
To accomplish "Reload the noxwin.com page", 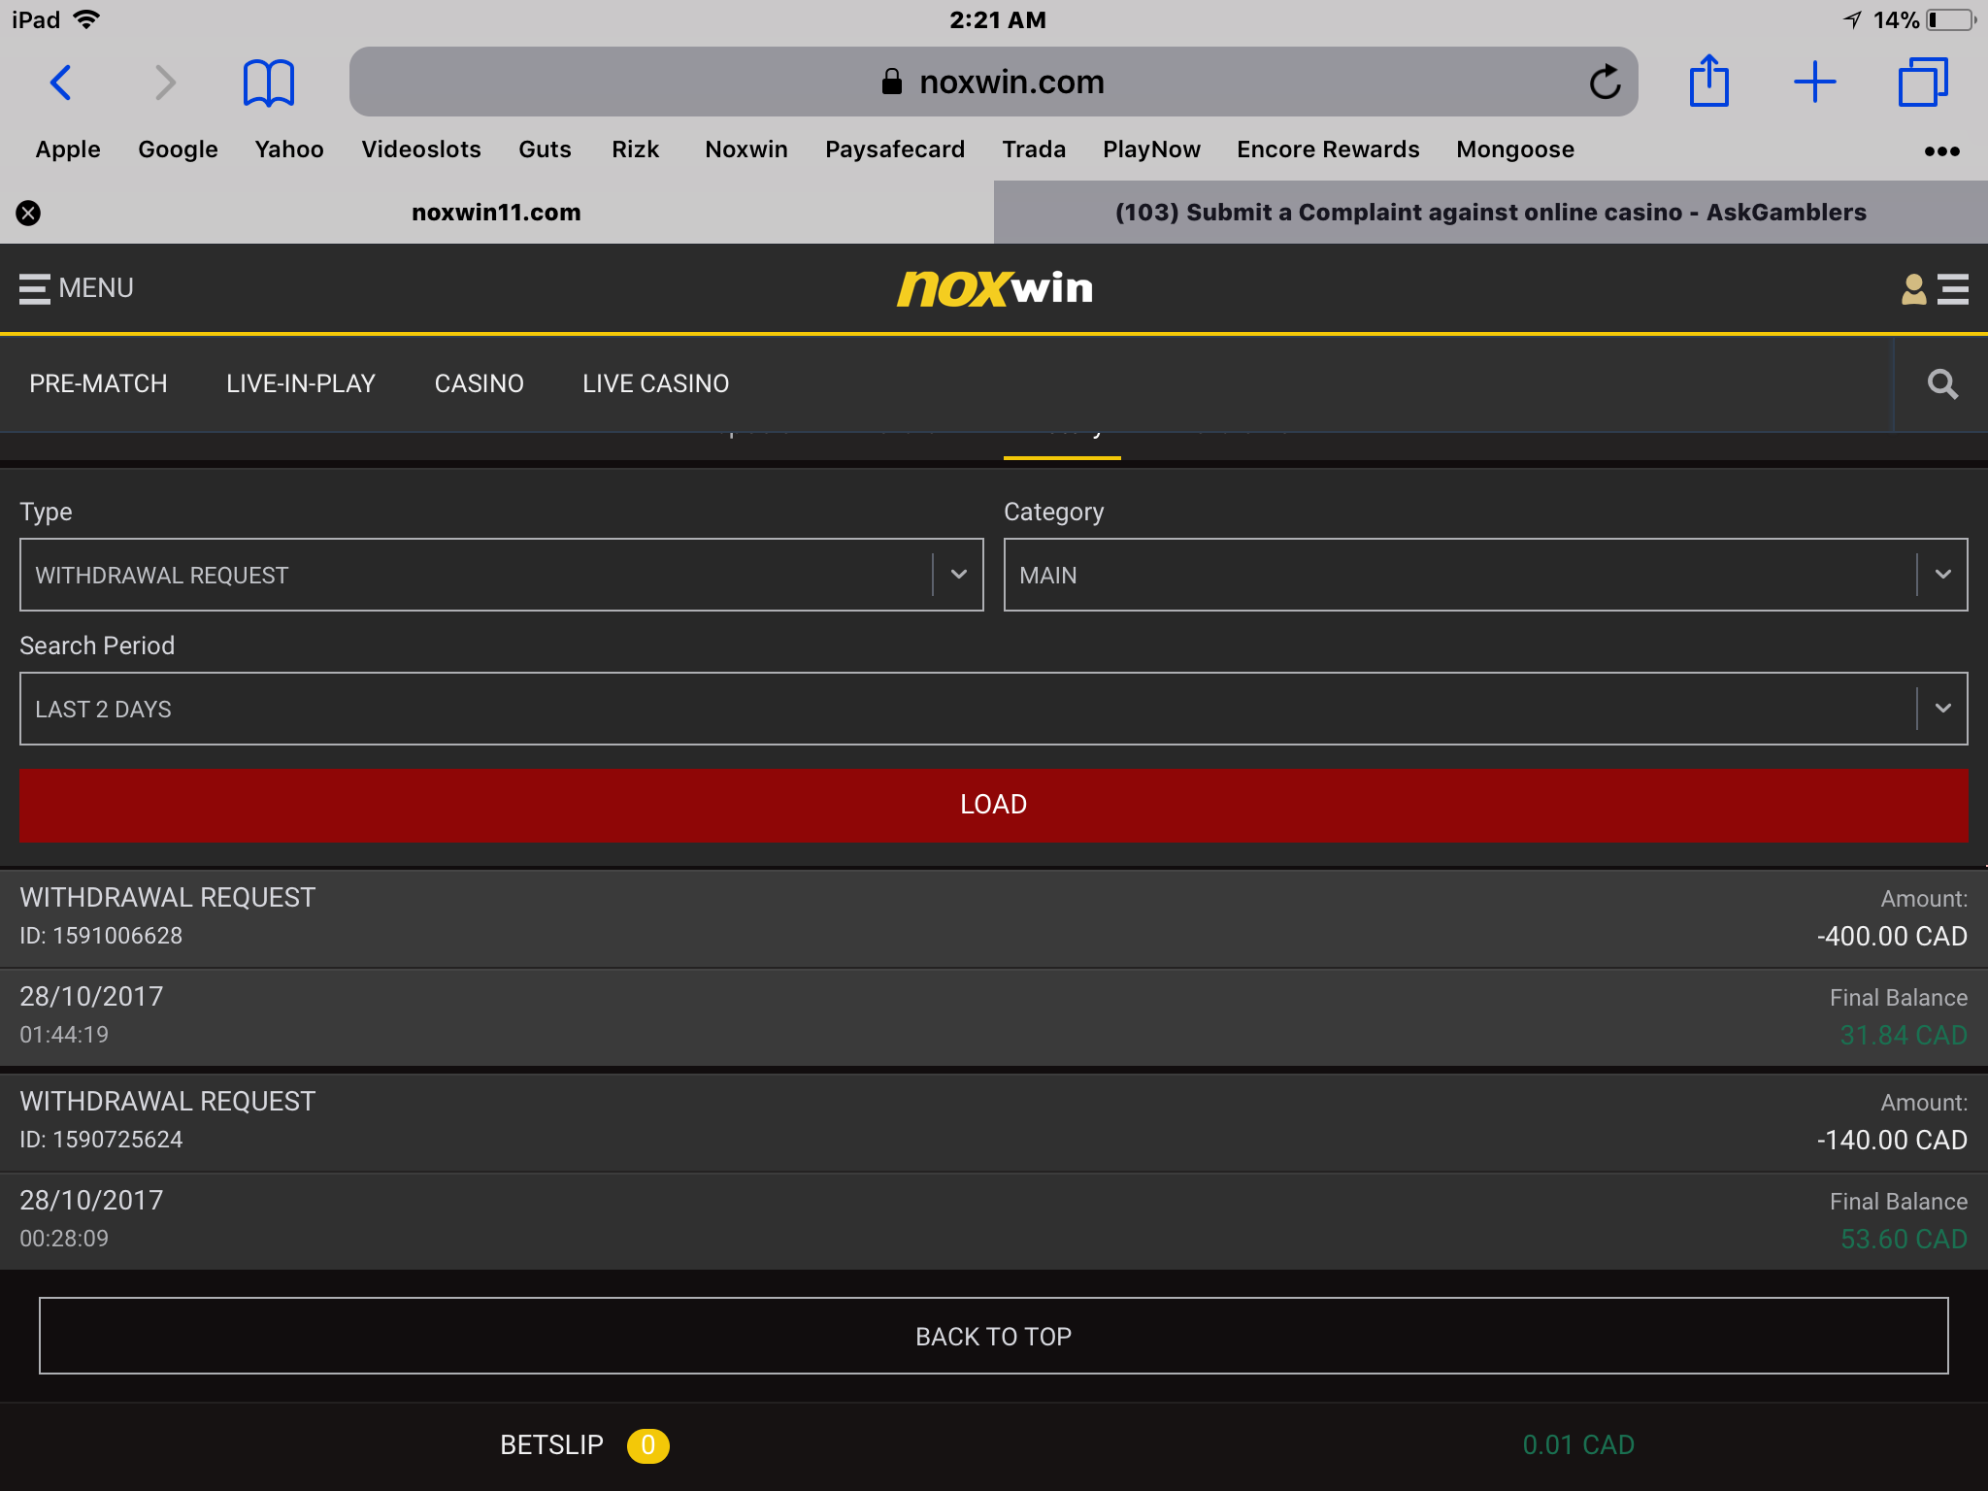I will (1605, 83).
